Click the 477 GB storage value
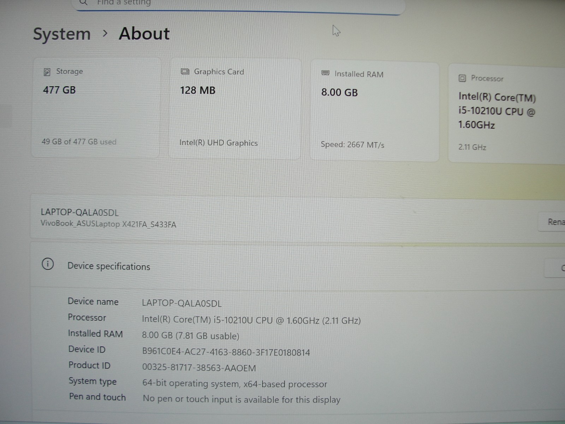Image resolution: width=565 pixels, height=424 pixels. 59,90
